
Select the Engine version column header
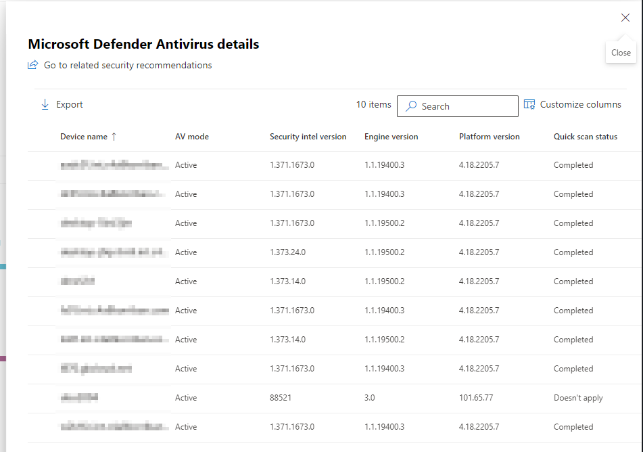click(391, 137)
